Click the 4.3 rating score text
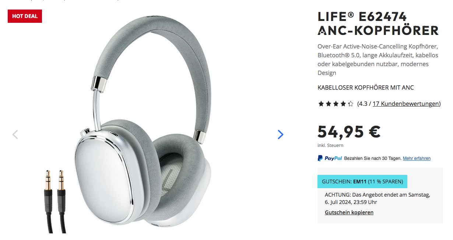The image size is (453, 240). (x=363, y=104)
